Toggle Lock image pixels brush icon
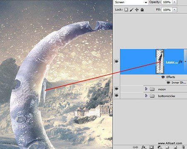 tap(131, 10)
